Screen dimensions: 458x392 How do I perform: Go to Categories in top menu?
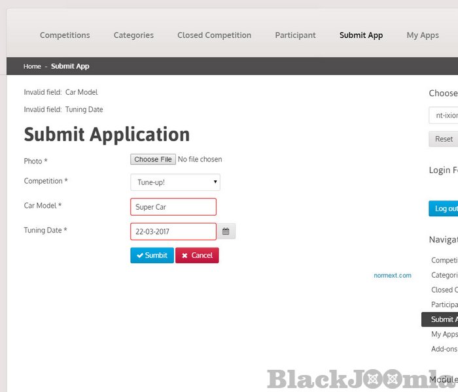133,35
